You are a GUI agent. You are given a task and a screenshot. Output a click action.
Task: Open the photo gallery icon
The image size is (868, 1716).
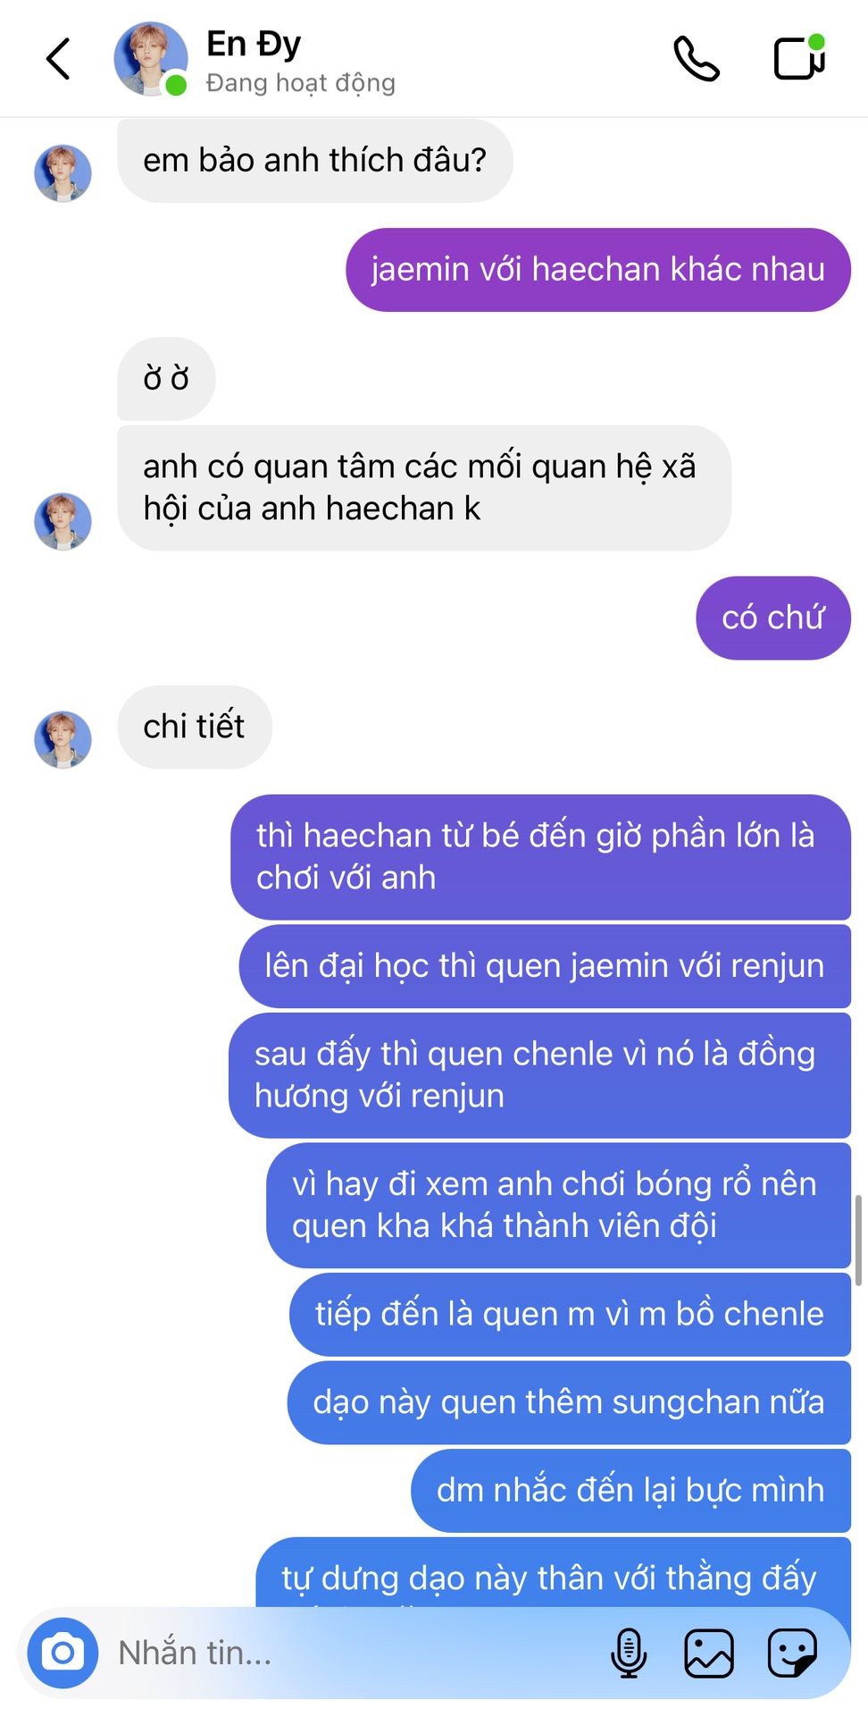709,1653
